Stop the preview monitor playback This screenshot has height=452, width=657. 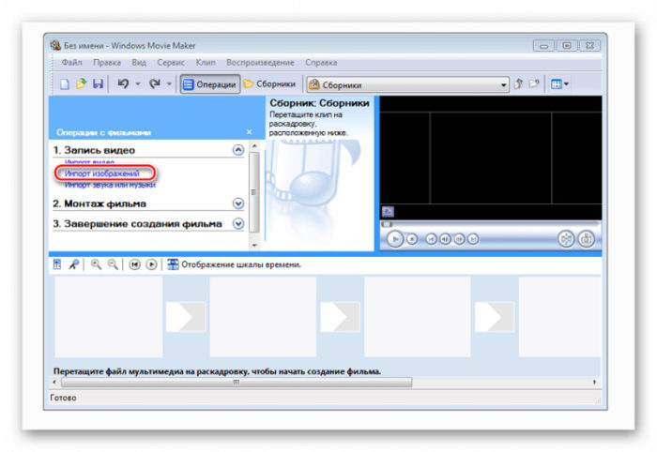tap(412, 239)
